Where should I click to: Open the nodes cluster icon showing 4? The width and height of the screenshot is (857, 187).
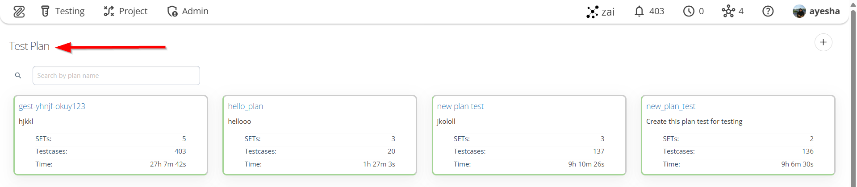click(728, 11)
